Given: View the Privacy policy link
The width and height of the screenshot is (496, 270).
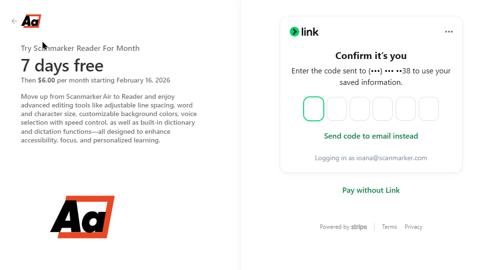Looking at the screenshot, I should click(x=413, y=227).
